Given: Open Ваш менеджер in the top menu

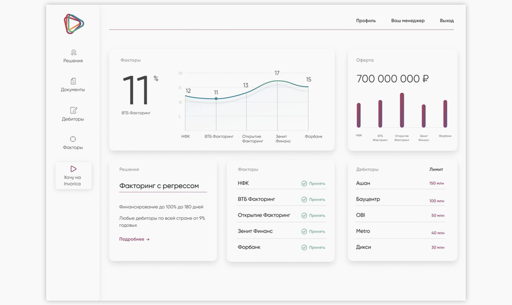Looking at the screenshot, I should coord(408,20).
